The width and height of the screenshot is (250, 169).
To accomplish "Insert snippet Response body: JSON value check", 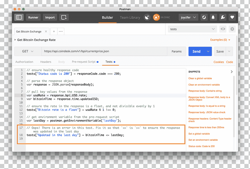I will [x=207, y=112].
